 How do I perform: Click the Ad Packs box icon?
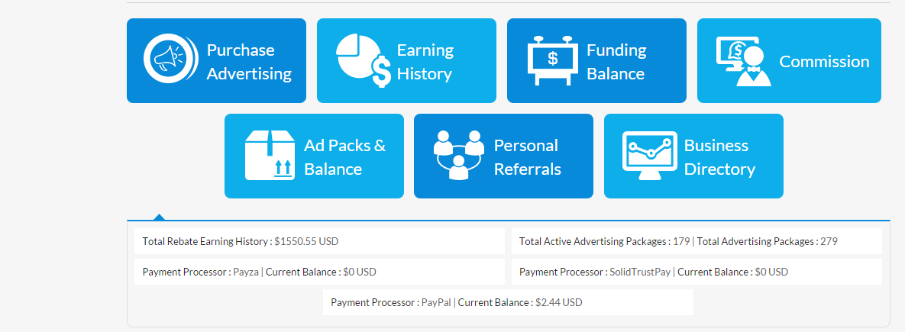tap(270, 156)
